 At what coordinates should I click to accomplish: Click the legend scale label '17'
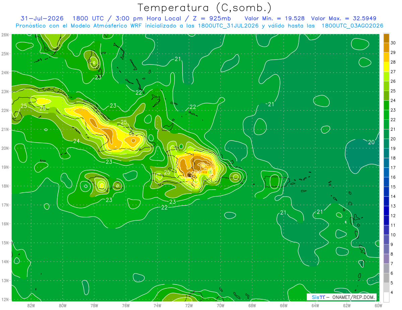(393, 168)
